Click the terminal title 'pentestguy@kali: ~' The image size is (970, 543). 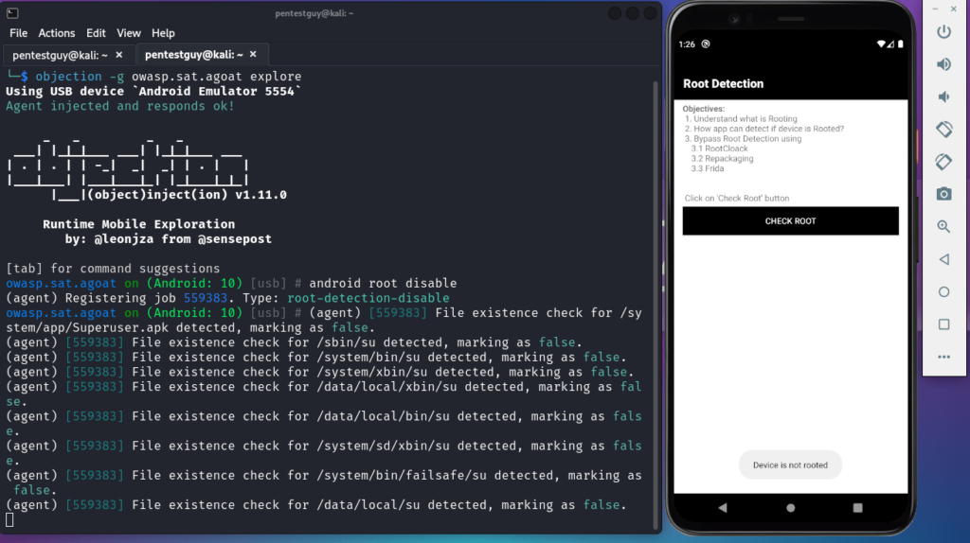pos(314,13)
